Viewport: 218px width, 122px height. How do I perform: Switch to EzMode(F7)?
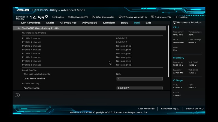pos(170,108)
